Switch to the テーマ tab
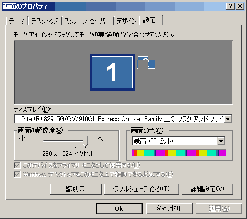The height and width of the screenshot is (219, 247). (17, 21)
